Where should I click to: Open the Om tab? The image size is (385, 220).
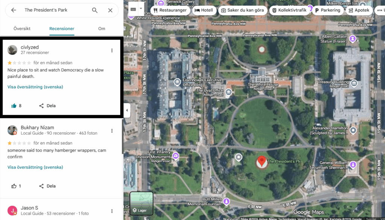102,29
